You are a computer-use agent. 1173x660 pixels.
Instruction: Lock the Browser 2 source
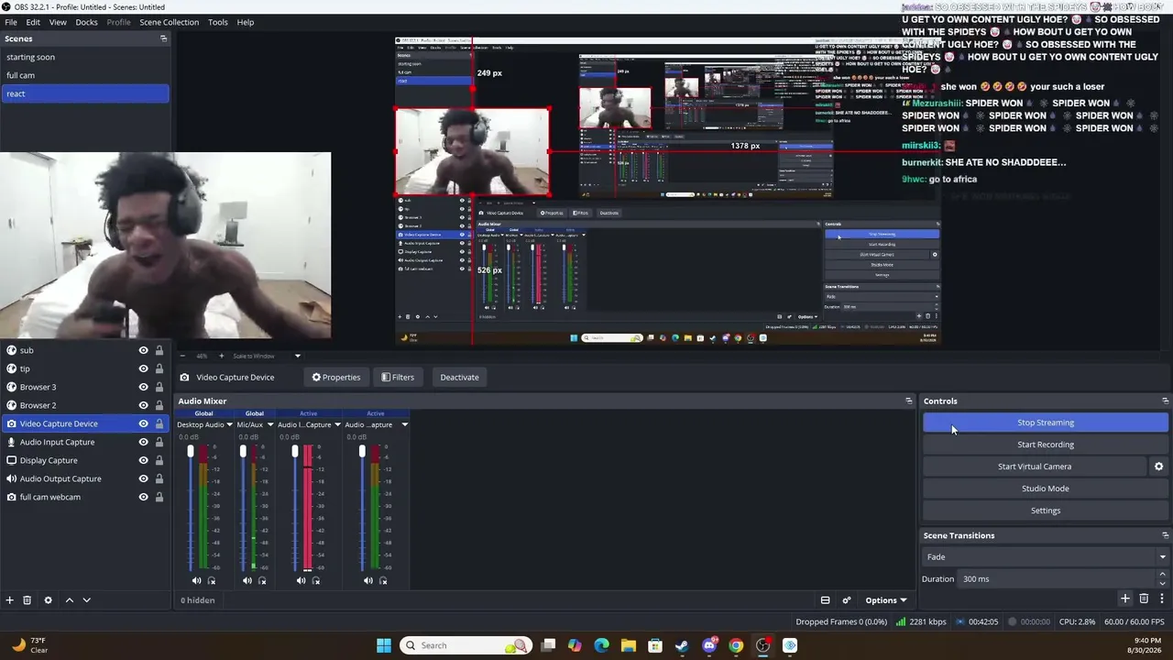(159, 405)
